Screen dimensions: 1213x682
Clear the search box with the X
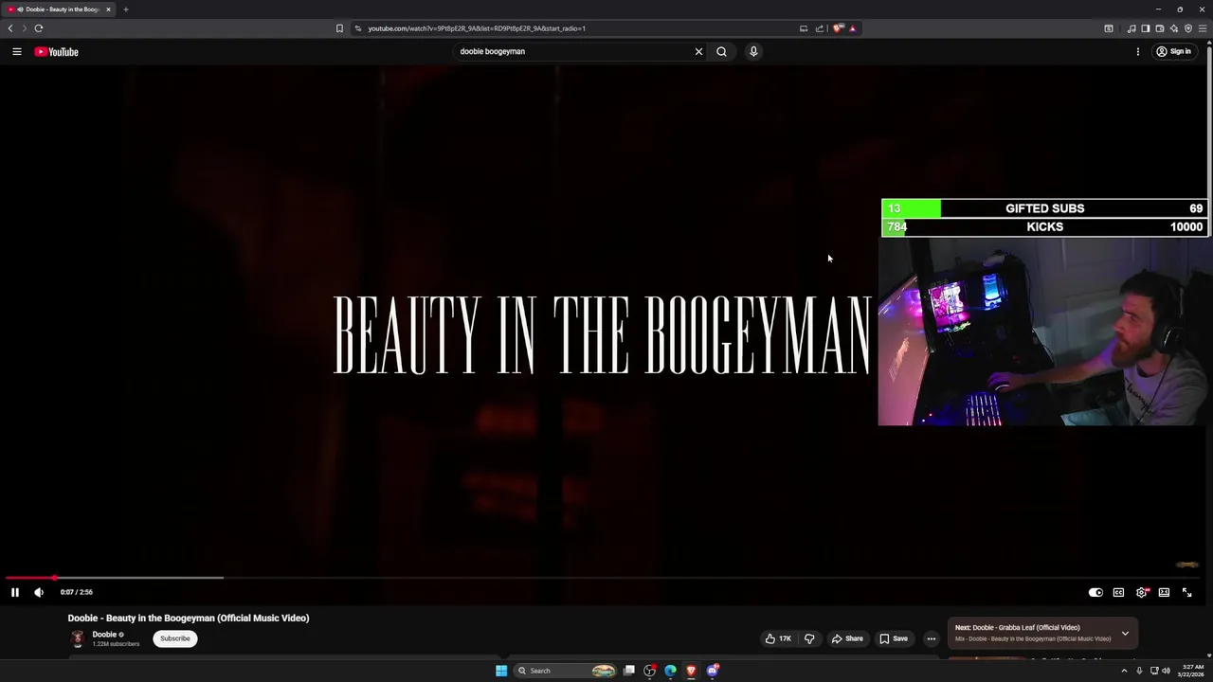[699, 52]
